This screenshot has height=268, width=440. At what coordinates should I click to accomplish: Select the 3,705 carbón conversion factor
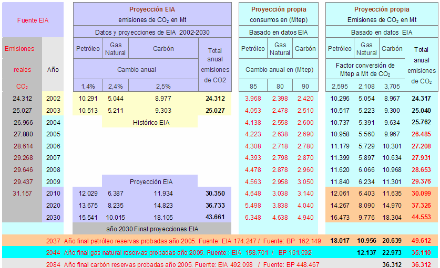(x=392, y=86)
